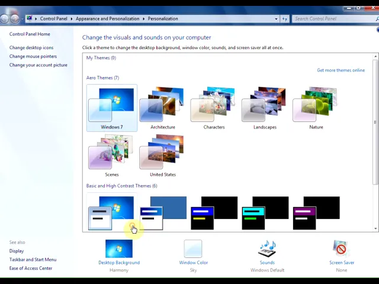The width and height of the screenshot is (379, 284).
Task: Expand recent pages dropdown next to Forward
Action: tap(22, 19)
